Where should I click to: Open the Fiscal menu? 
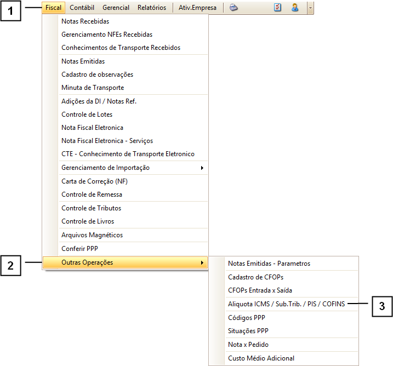tap(53, 8)
